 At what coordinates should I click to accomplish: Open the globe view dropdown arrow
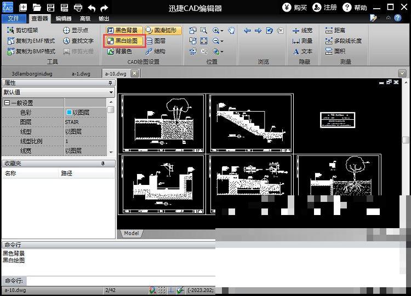[x=222, y=52]
